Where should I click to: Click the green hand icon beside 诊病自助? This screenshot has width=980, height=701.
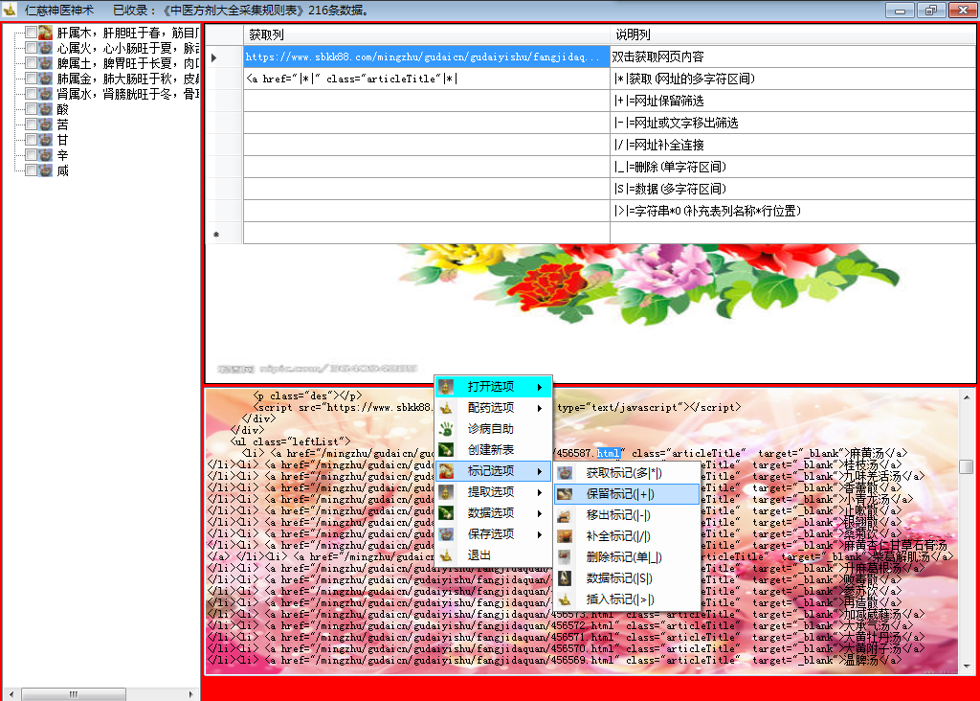click(446, 429)
